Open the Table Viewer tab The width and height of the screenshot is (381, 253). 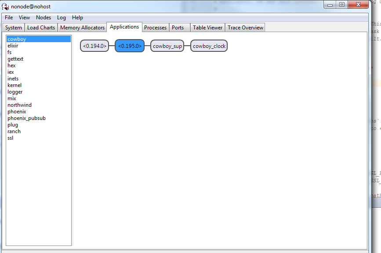click(207, 27)
